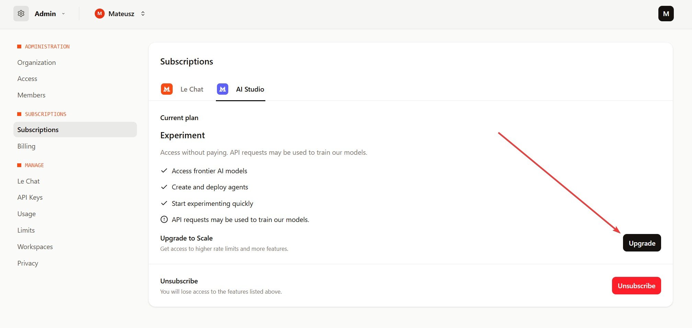Switch to the Le Chat subscriptions tab
Screen dimensions: 692x328
[x=192, y=89]
